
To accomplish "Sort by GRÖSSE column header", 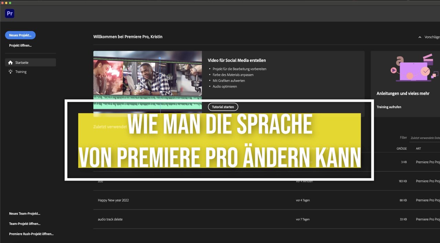I will [x=401, y=148].
